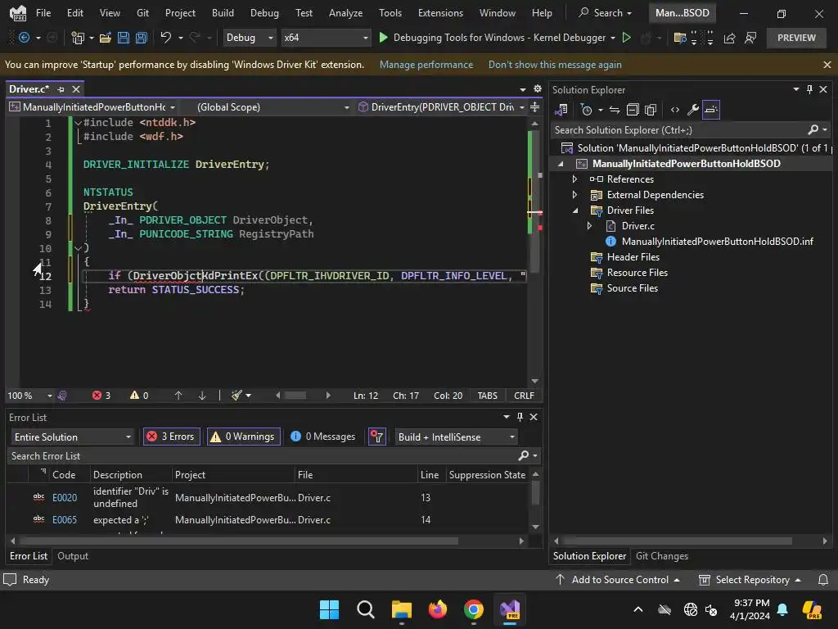838x629 pixels.
Task: Click Show All Files icon in Solution Explorer
Action: click(x=651, y=110)
